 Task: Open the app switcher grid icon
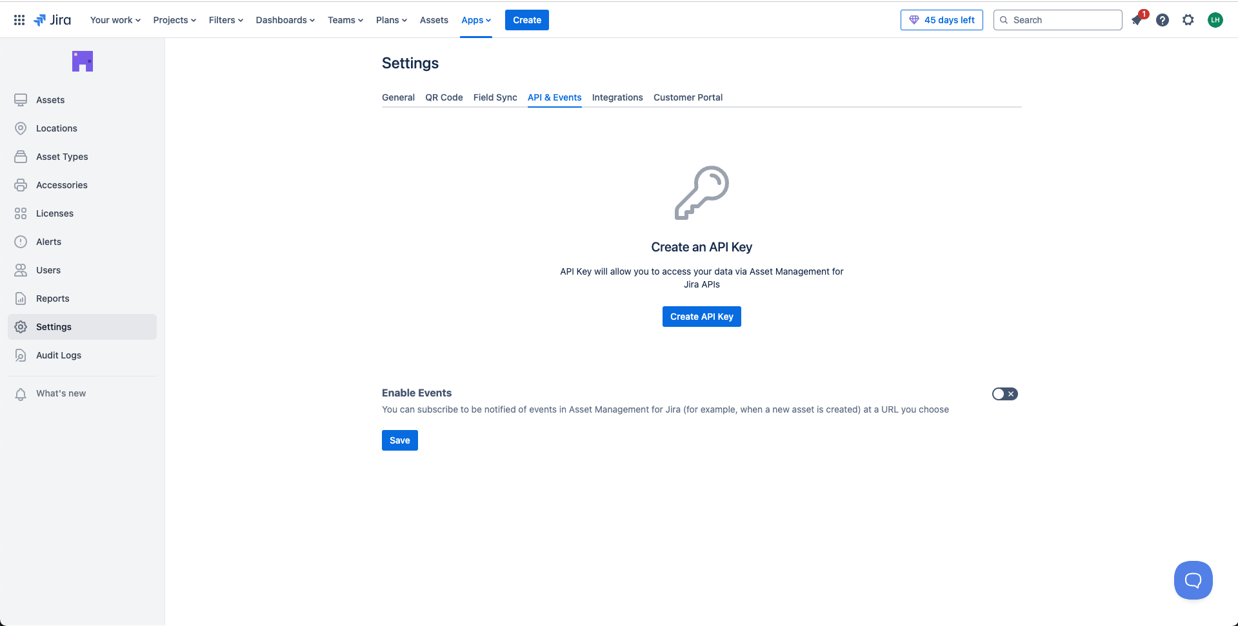[19, 20]
